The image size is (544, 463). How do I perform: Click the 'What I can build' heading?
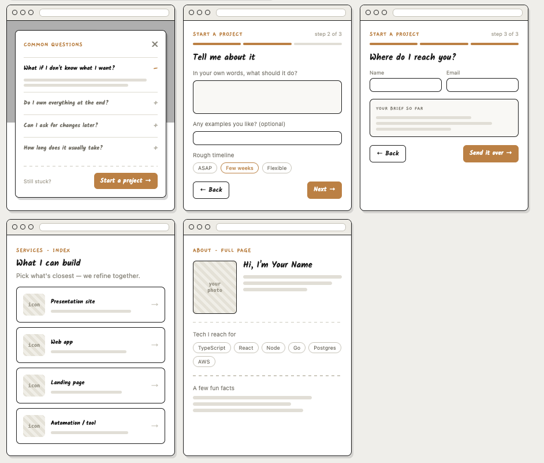pos(49,262)
